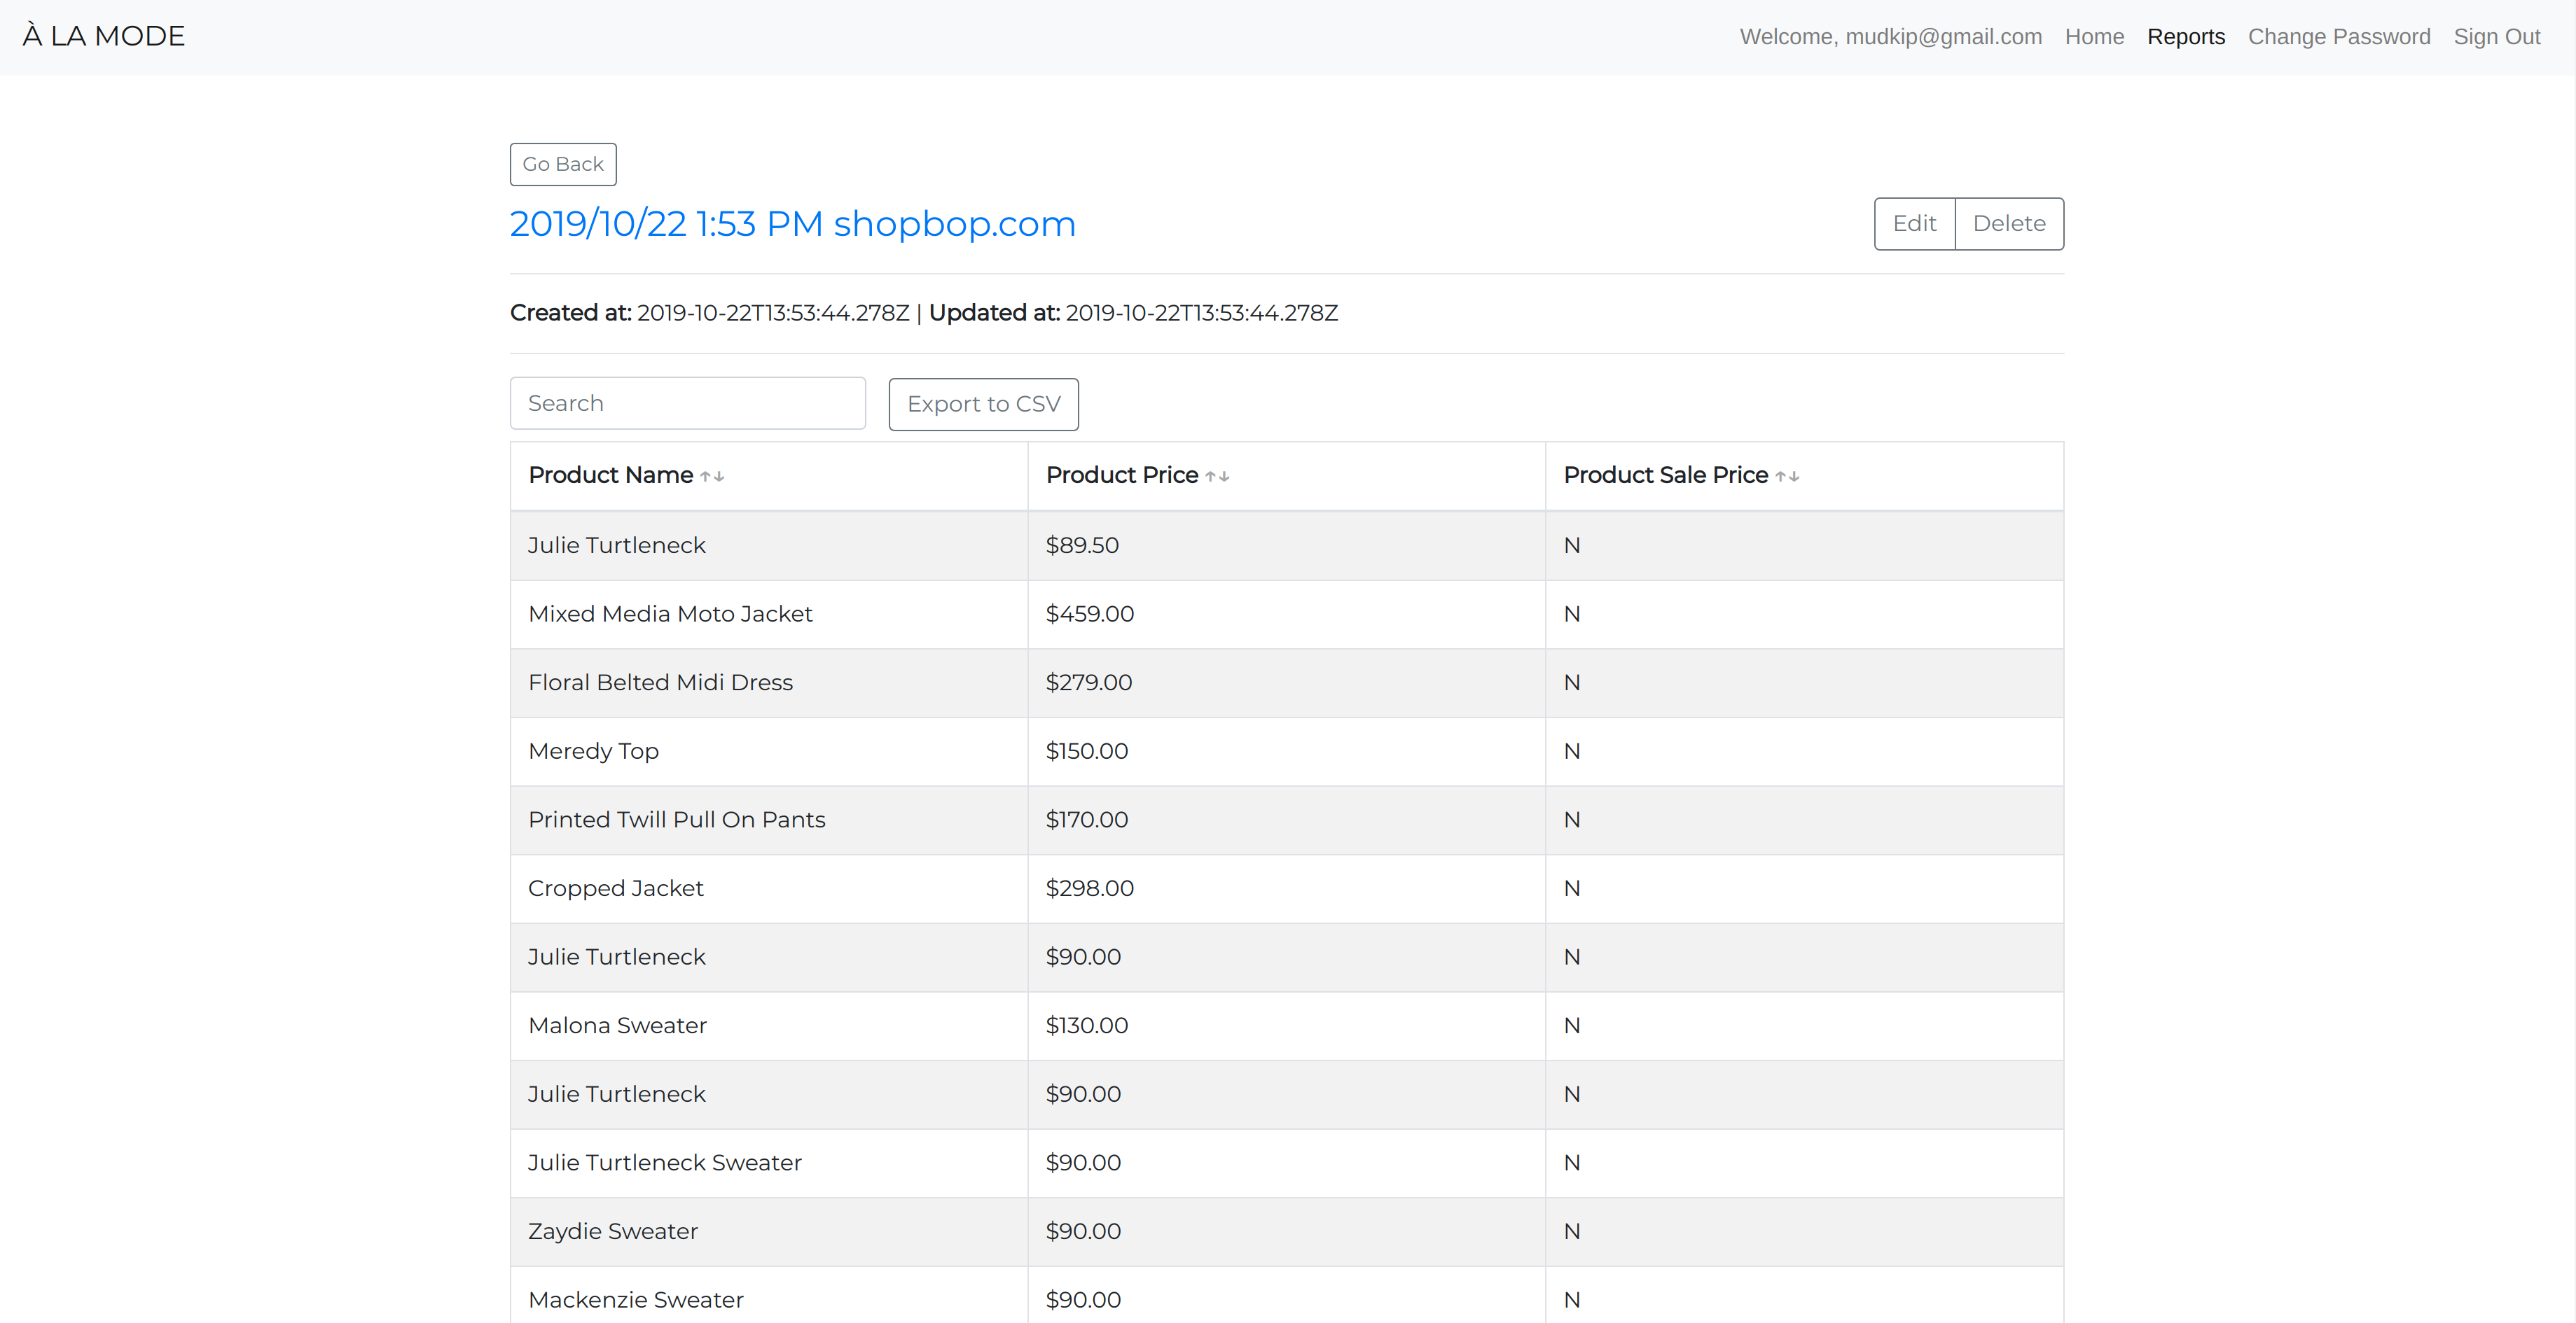The width and height of the screenshot is (2576, 1323).
Task: Open Reports in navbar
Action: [2186, 37]
